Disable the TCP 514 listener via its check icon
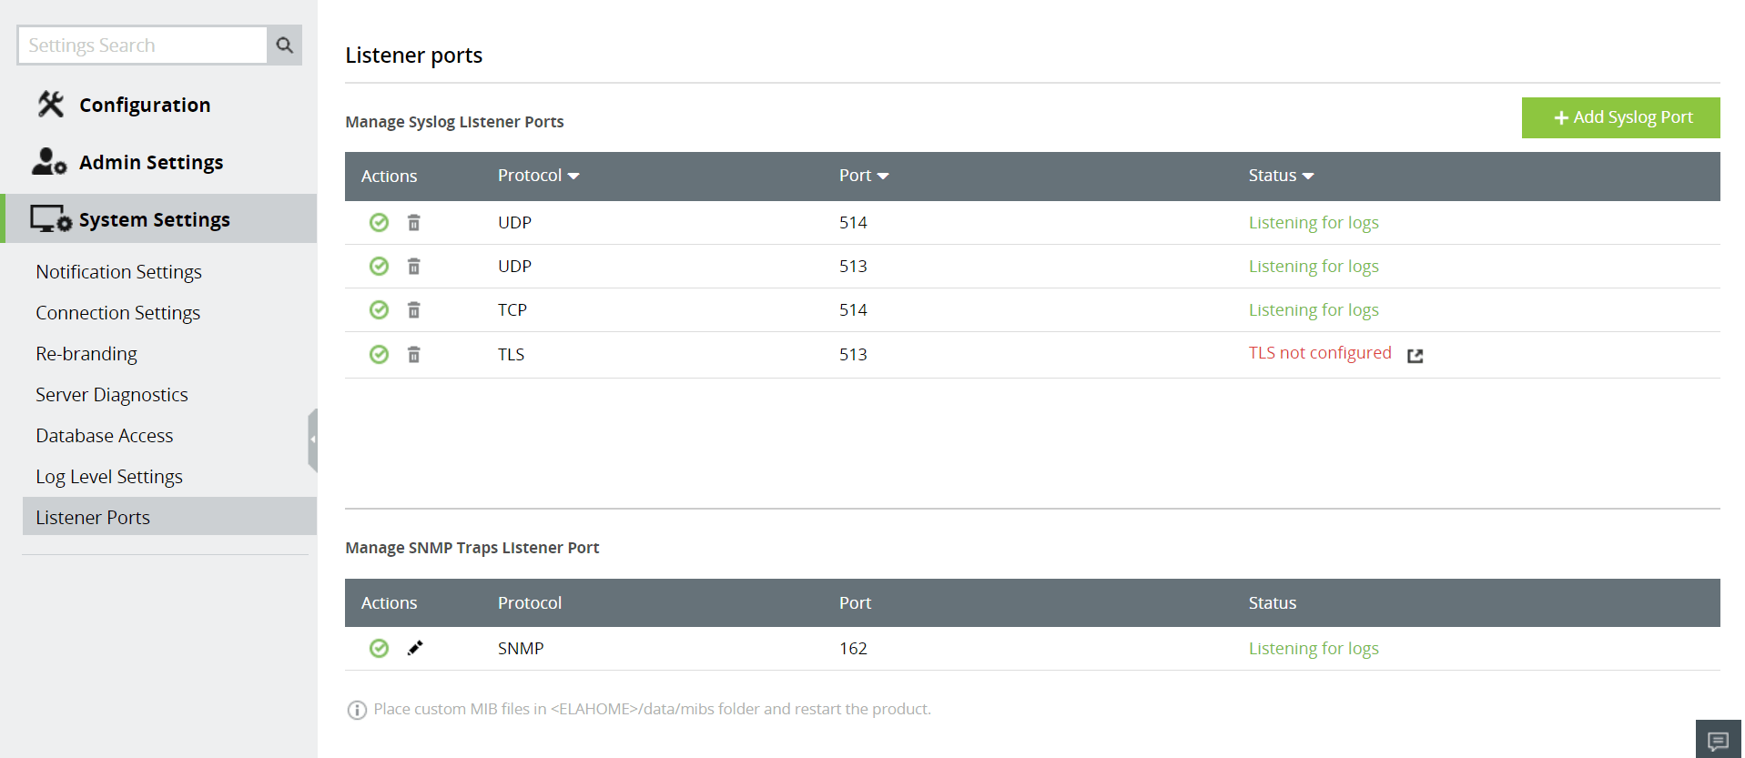This screenshot has height=758, width=1745. pyautogui.click(x=379, y=309)
